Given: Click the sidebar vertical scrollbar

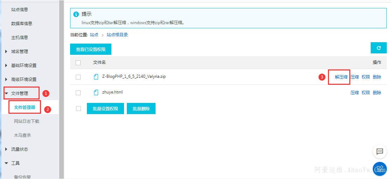Looking at the screenshot, I should click(x=61, y=87).
